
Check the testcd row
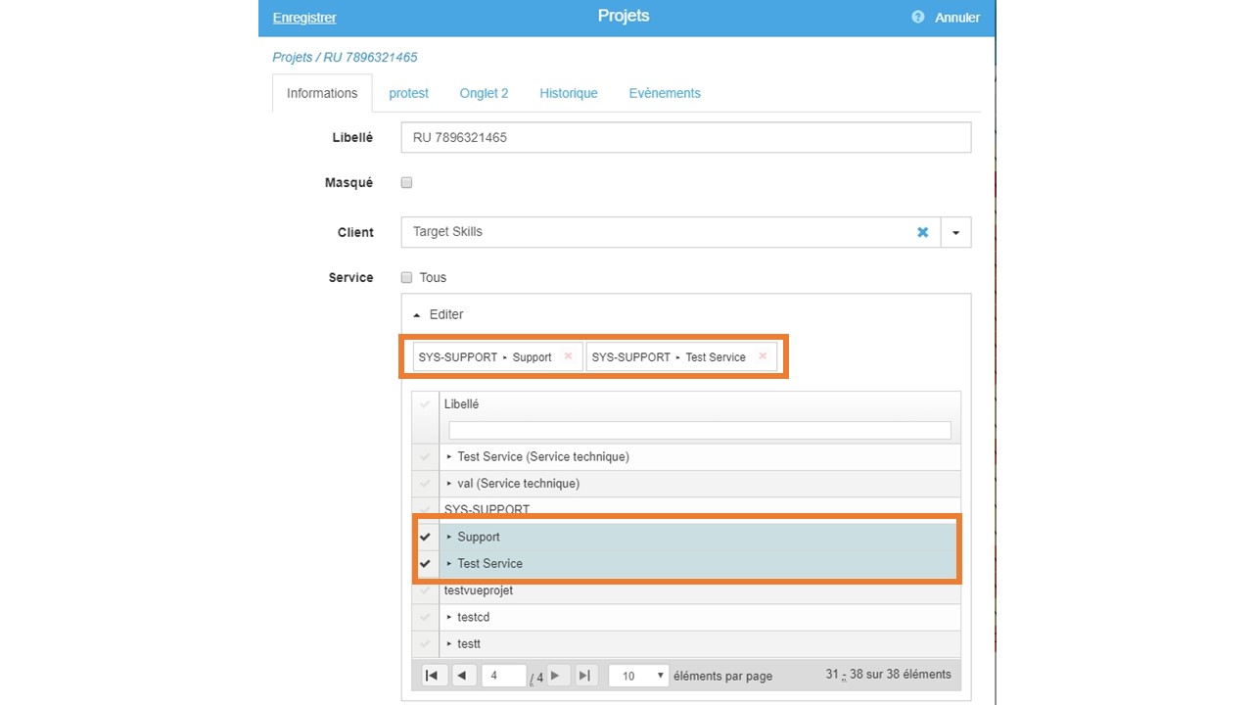tap(425, 618)
